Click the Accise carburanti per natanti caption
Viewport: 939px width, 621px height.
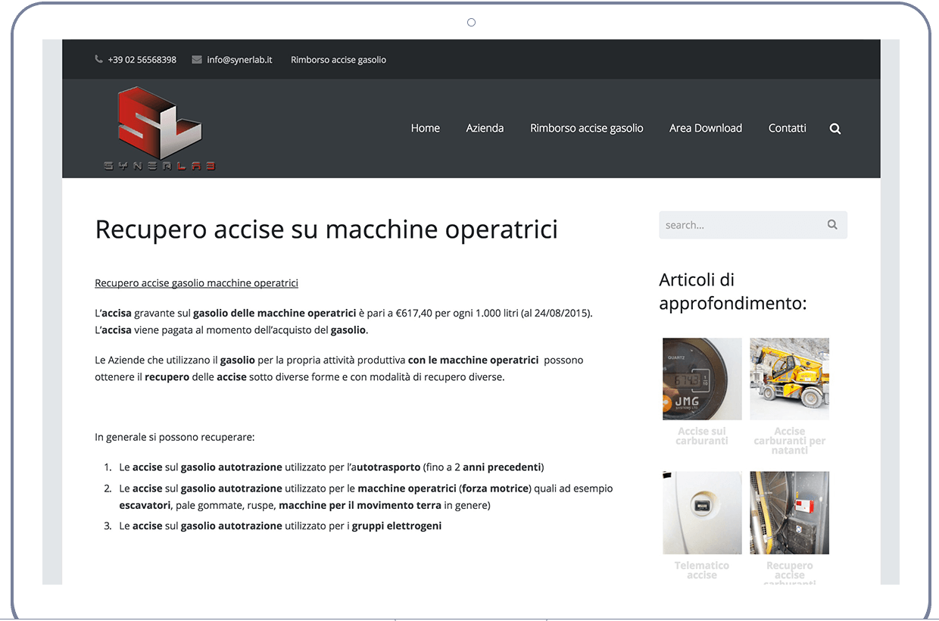789,441
